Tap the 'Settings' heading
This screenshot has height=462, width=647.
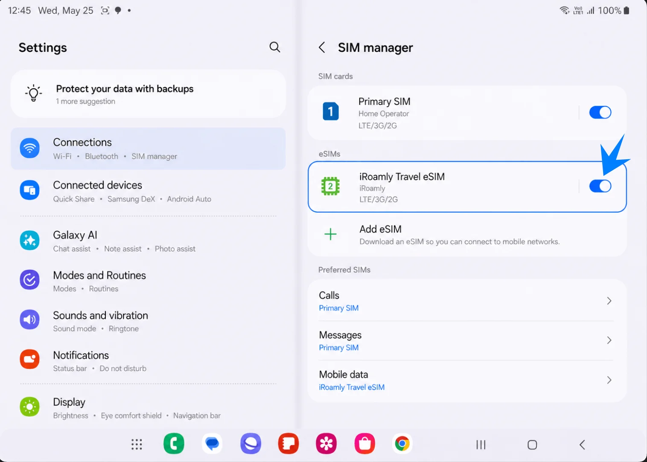coord(43,48)
